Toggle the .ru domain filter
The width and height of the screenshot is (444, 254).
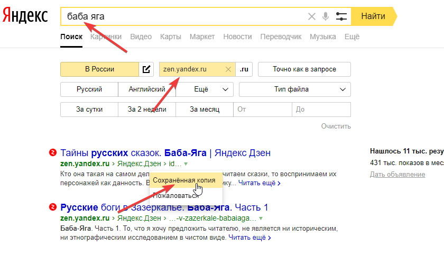244,69
